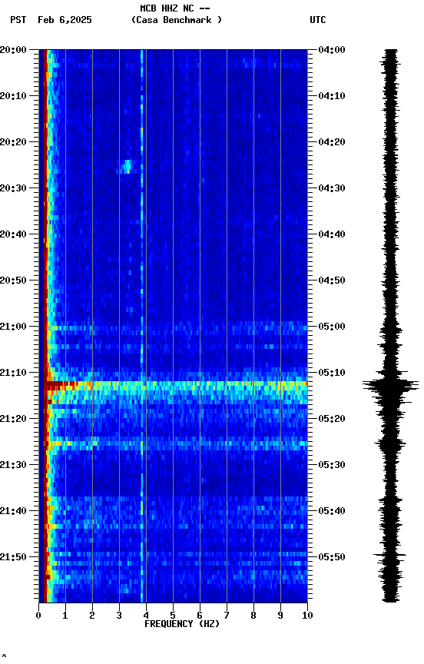Click the PST time label 21:30
The height and width of the screenshot is (664, 424).
13,466
